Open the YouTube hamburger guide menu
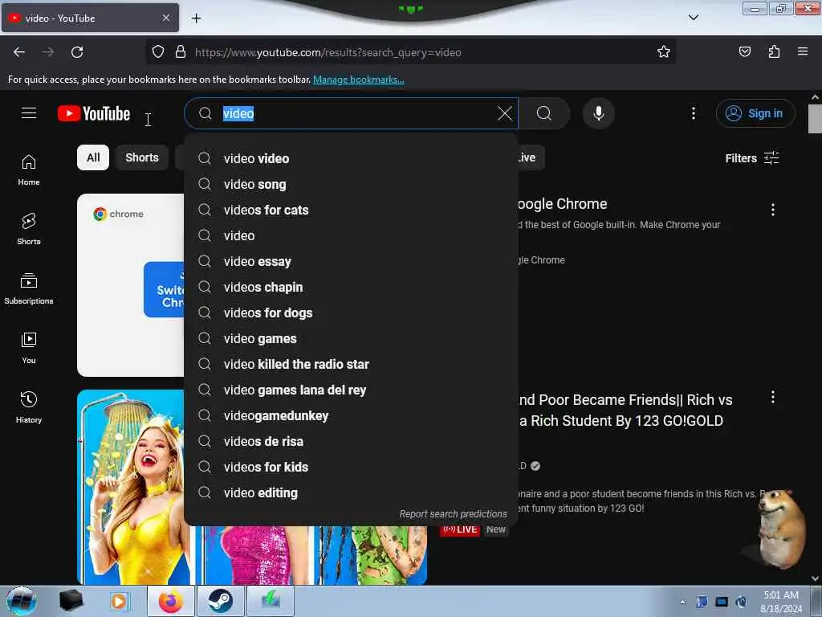 tap(29, 112)
